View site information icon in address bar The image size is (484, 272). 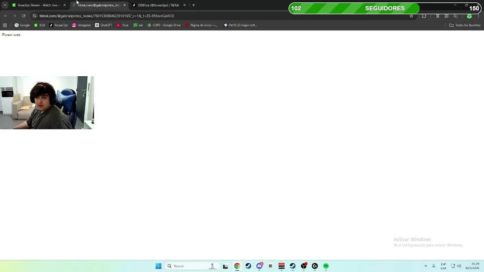pos(34,16)
